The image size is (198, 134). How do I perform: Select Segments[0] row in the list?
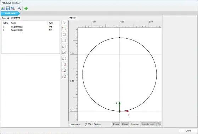click(x=30, y=27)
